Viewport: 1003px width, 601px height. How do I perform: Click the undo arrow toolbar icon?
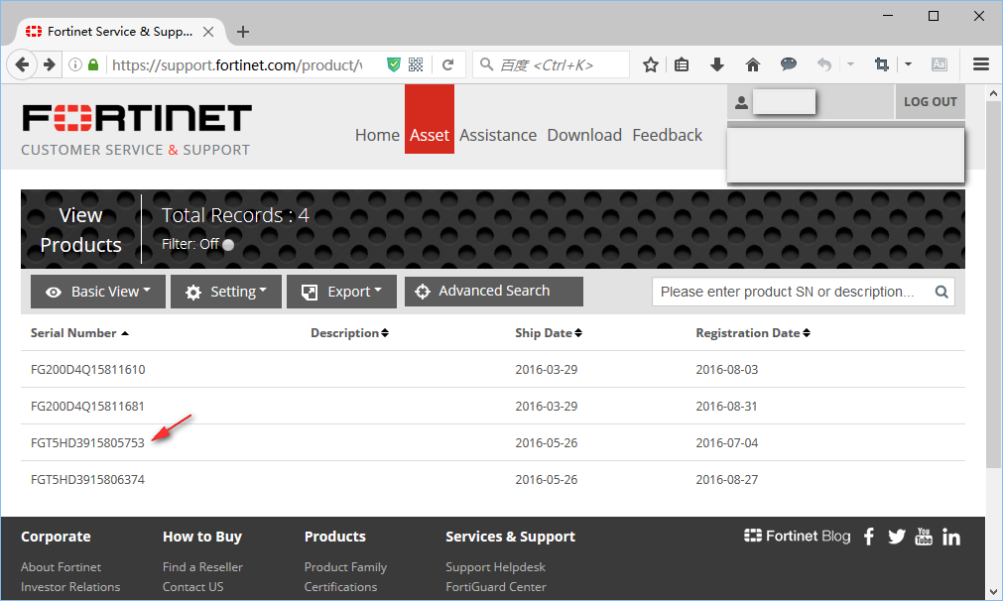click(824, 64)
